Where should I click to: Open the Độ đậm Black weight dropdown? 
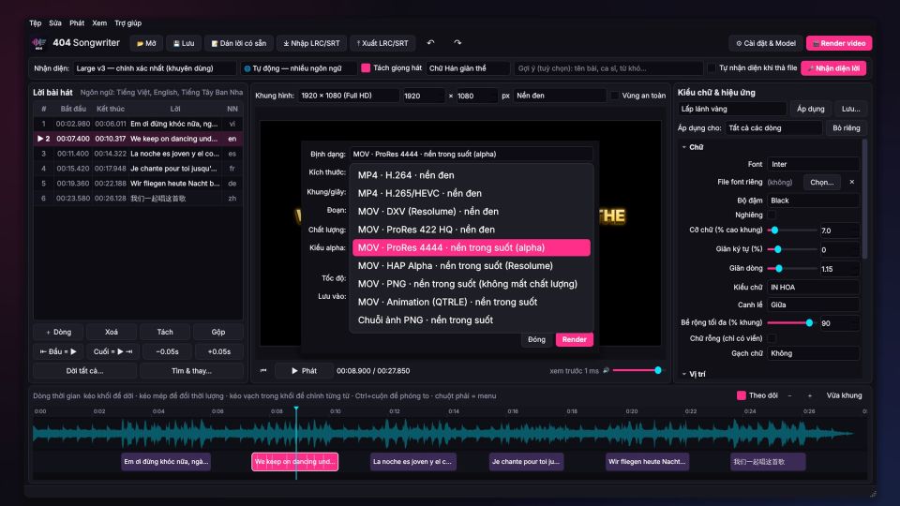pos(814,201)
